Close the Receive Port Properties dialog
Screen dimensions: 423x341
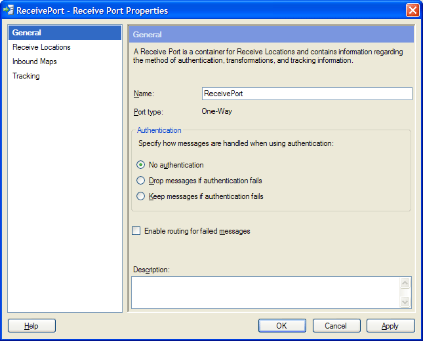[x=412, y=10]
